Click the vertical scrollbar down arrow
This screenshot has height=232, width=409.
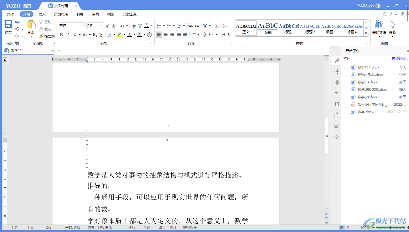click(327, 209)
